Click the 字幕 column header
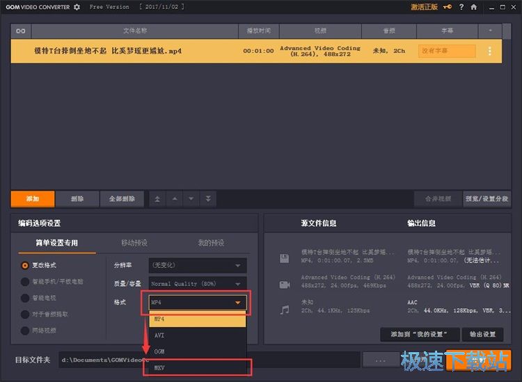 tap(447, 31)
